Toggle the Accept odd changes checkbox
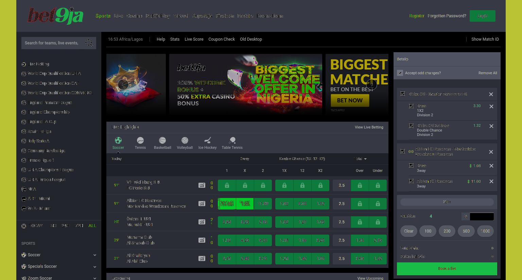The height and width of the screenshot is (280, 522). 400,73
